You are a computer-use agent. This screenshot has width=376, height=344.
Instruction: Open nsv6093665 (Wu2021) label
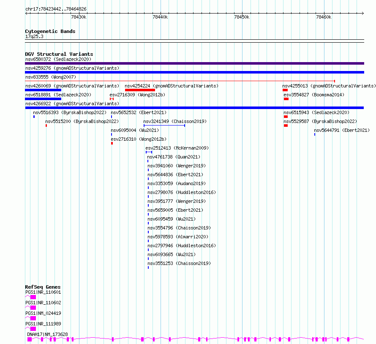click(x=172, y=254)
